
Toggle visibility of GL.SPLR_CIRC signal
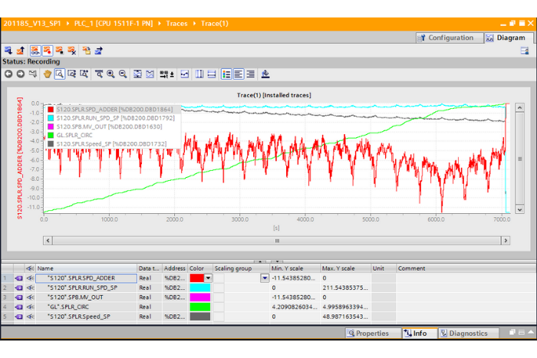(30, 307)
